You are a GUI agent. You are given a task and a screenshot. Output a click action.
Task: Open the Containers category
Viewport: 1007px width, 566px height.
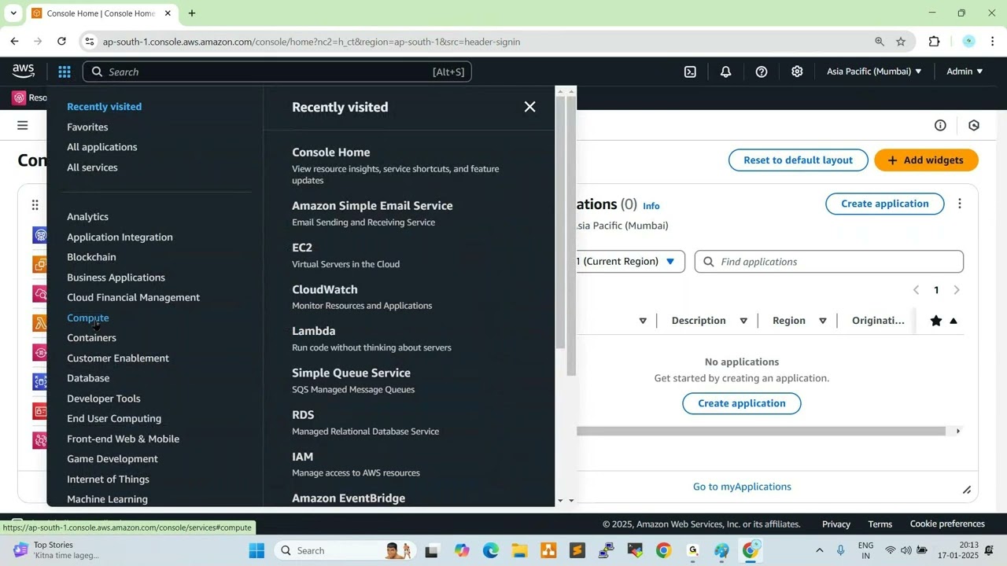(91, 338)
